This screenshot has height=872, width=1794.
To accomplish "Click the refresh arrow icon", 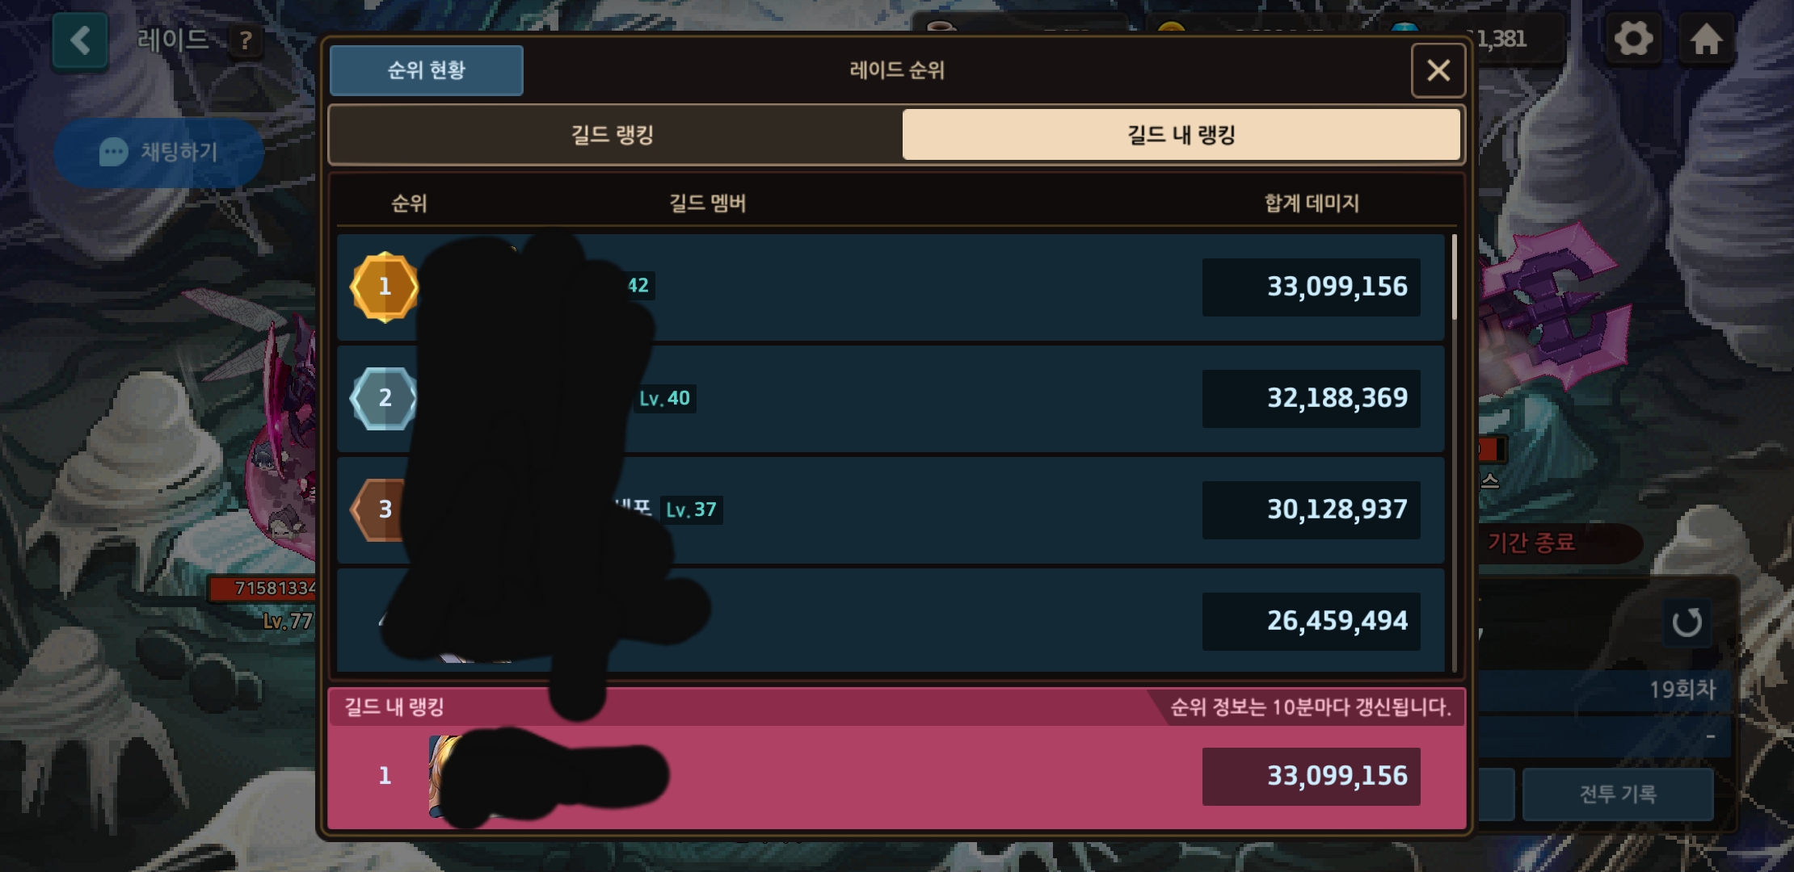I will pos(1687,623).
